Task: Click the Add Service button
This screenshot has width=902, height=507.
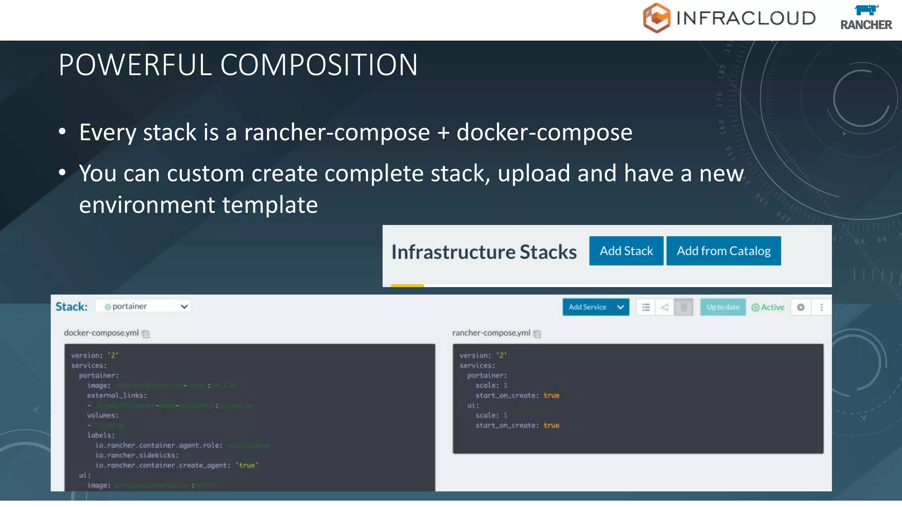Action: (x=588, y=307)
